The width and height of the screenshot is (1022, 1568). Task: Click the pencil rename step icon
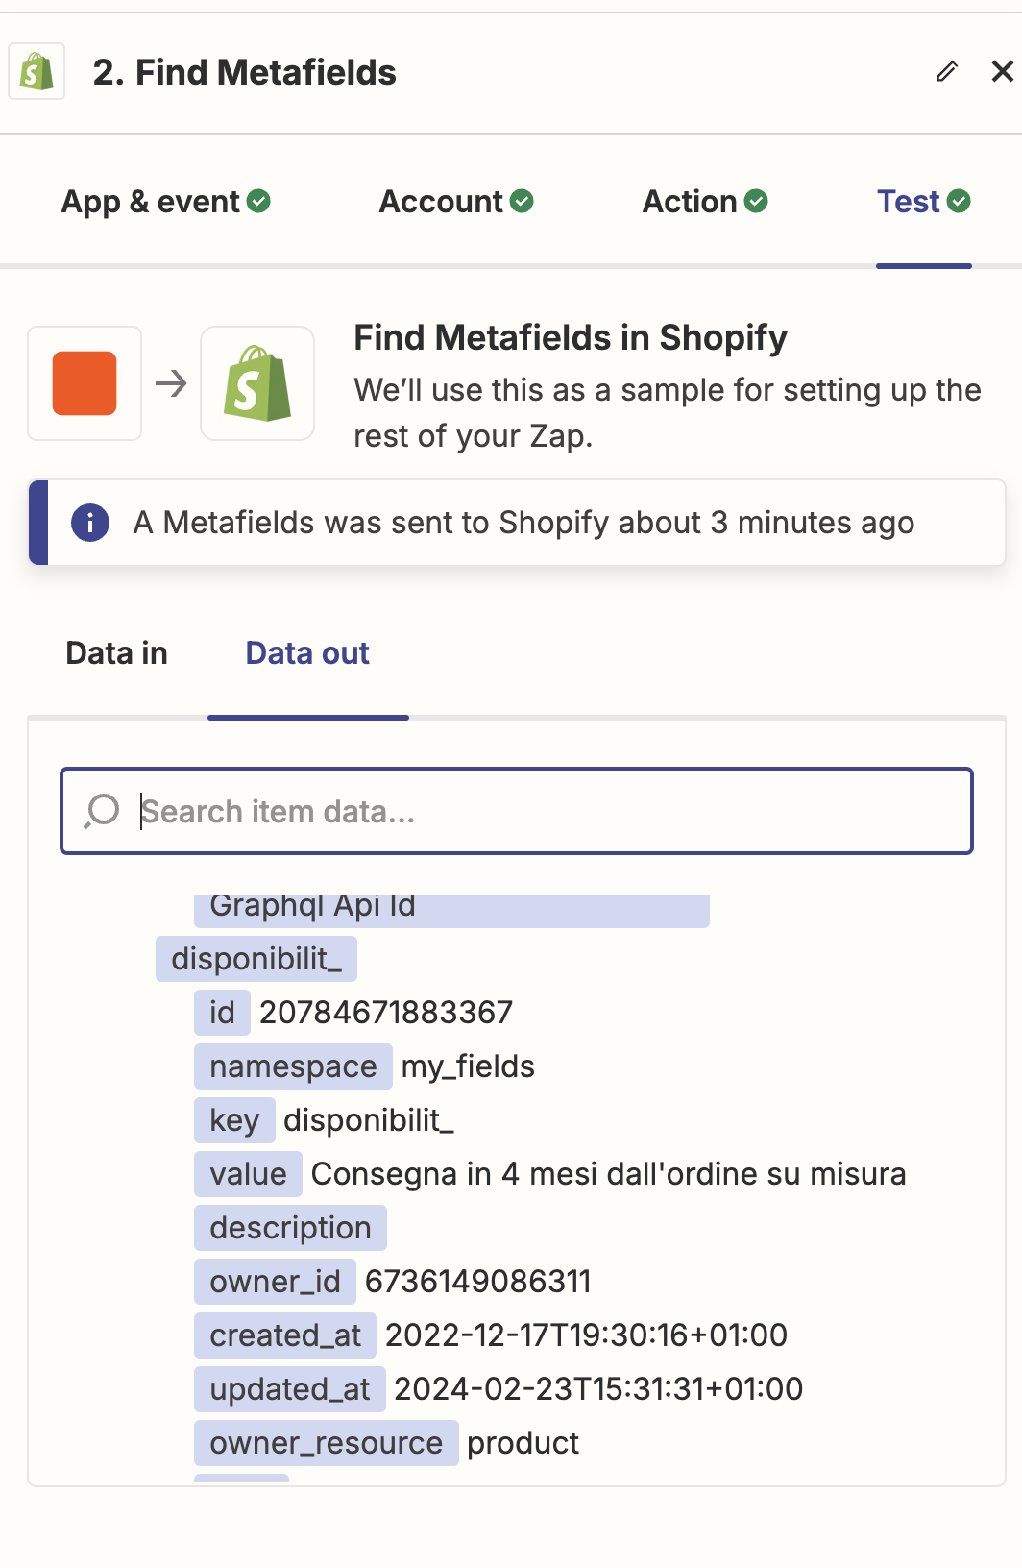947,71
